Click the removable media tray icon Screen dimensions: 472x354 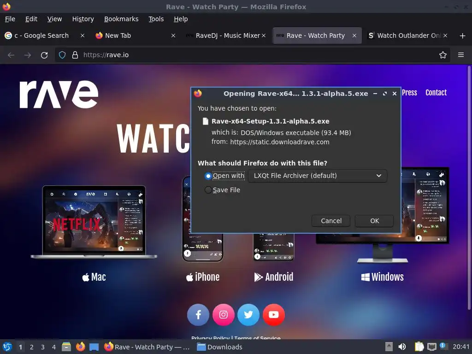pyautogui.click(x=389, y=347)
